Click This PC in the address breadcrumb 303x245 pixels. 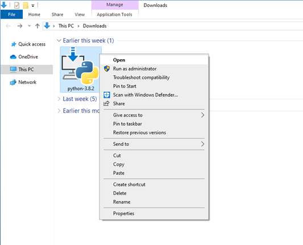click(x=66, y=26)
